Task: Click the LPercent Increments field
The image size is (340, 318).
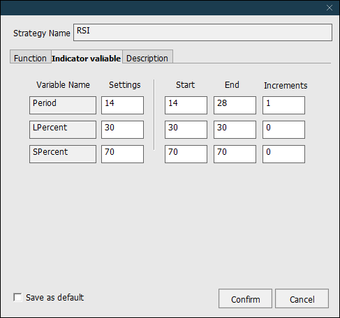Action: pos(283,130)
